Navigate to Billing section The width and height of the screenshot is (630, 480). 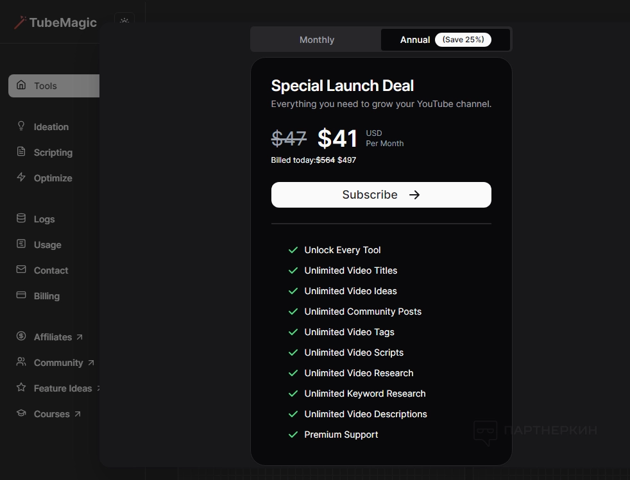click(x=47, y=296)
